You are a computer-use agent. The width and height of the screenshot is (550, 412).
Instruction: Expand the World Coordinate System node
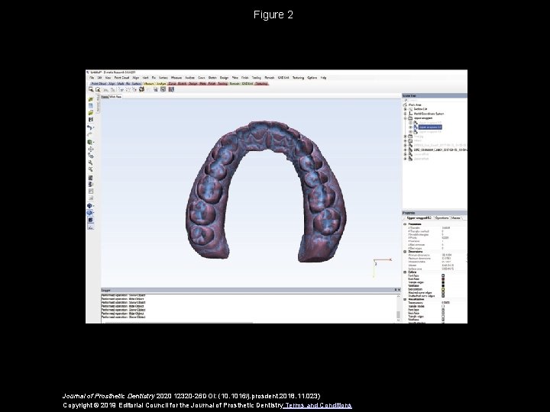(405, 114)
